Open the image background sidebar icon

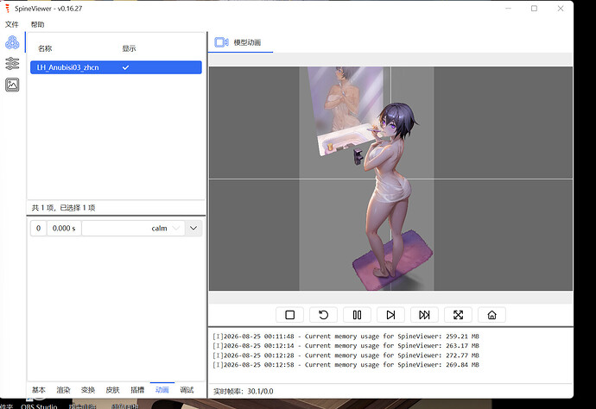pyautogui.click(x=12, y=85)
